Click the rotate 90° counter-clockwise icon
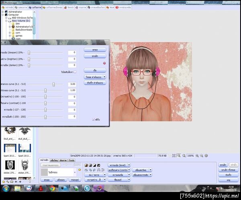The image size is (241, 200). click(x=90, y=170)
